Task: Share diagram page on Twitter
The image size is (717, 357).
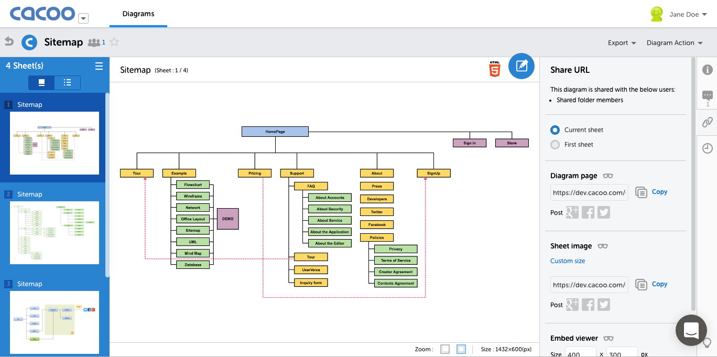Action: (x=604, y=212)
